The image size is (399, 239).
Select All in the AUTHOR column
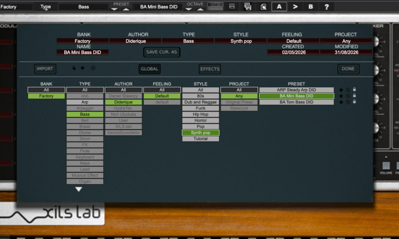124,90
